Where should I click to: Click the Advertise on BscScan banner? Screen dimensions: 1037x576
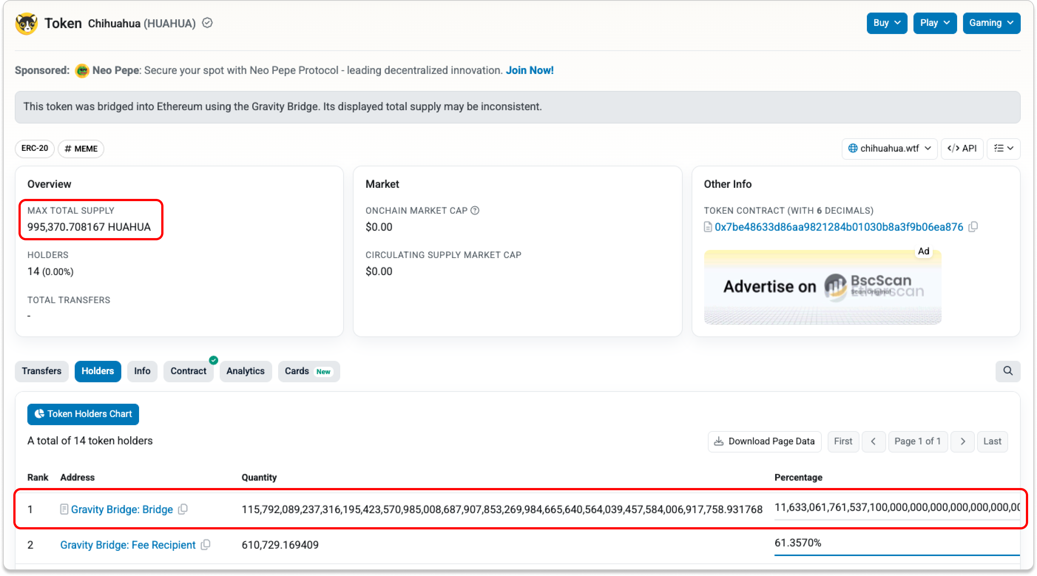[822, 287]
